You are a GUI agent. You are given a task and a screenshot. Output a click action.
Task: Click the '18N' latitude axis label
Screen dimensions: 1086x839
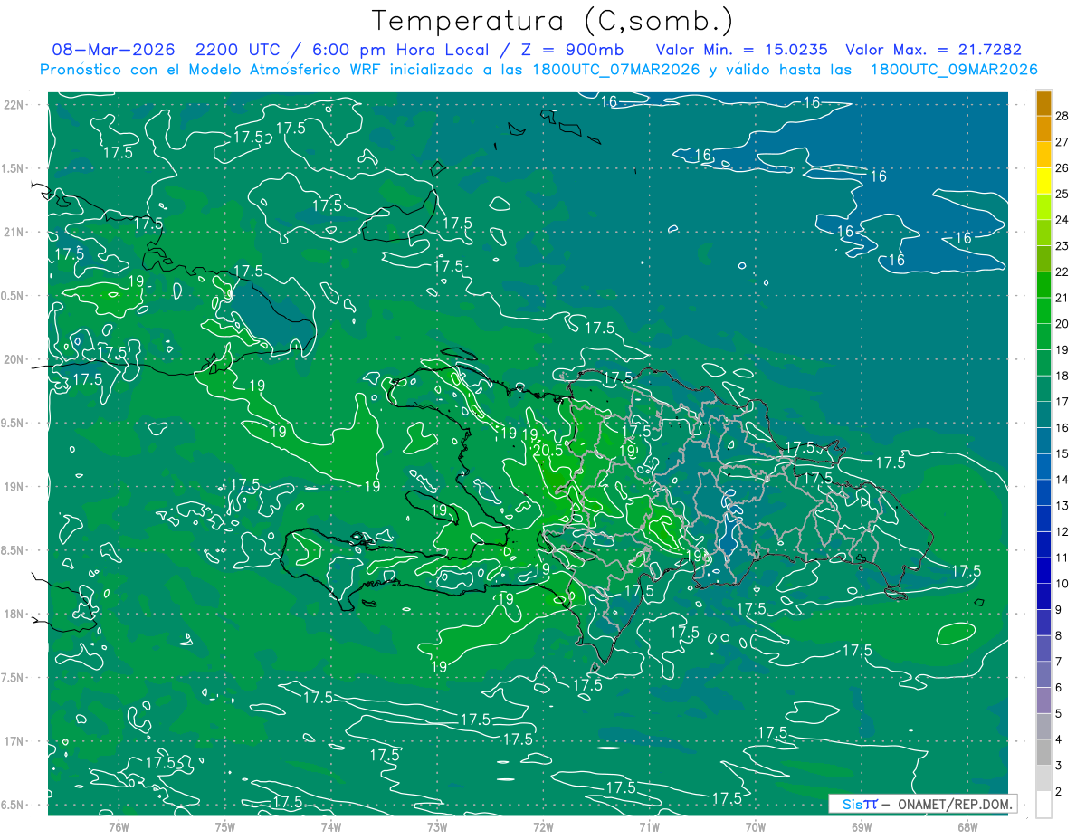13,614
